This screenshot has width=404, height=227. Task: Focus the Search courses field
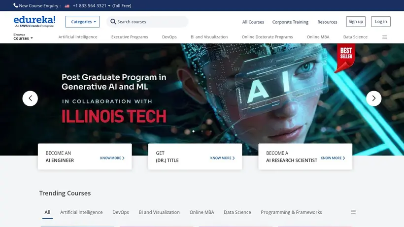point(147,22)
